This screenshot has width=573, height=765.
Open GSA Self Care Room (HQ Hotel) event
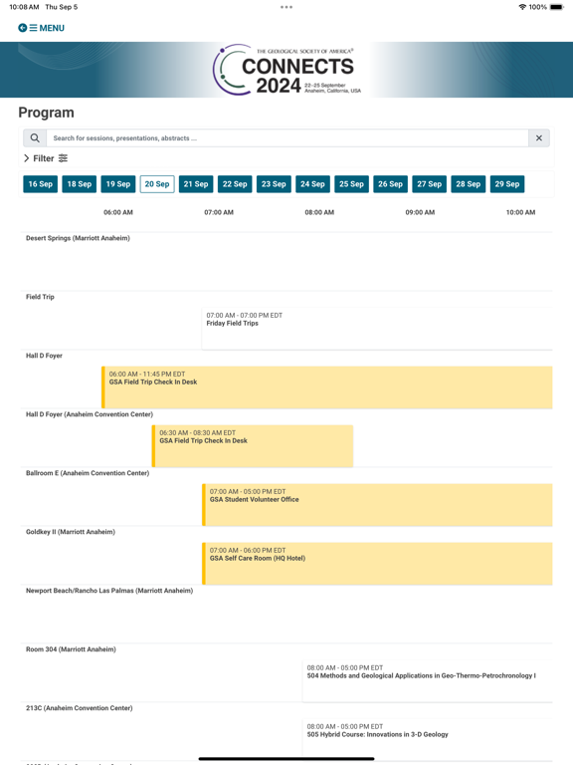tap(377, 564)
